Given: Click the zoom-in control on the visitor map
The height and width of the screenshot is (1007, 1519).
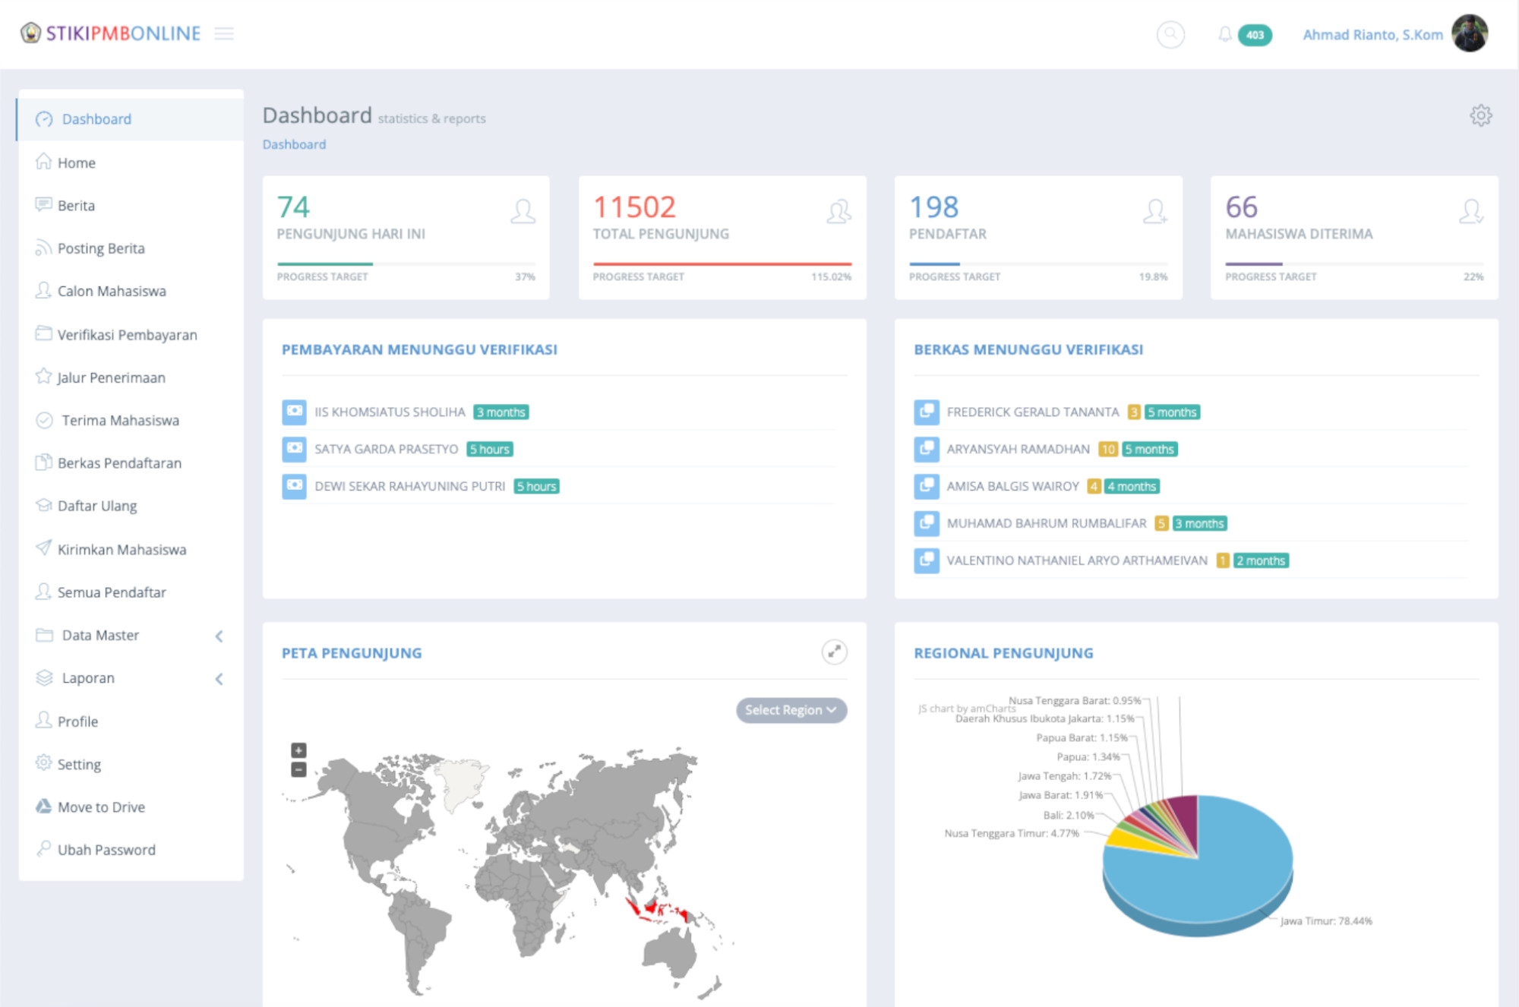Looking at the screenshot, I should (298, 750).
